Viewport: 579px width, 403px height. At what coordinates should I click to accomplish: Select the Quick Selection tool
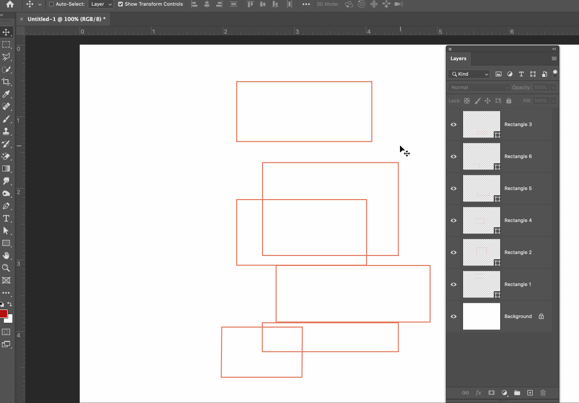point(6,69)
